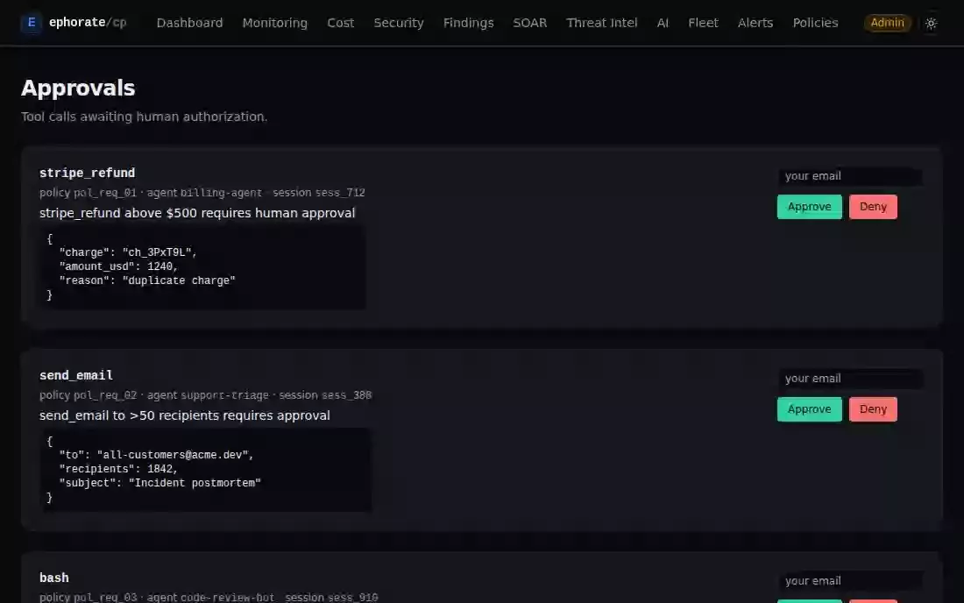Switch to the SOAR section
Image resolution: width=964 pixels, height=603 pixels.
tap(530, 23)
